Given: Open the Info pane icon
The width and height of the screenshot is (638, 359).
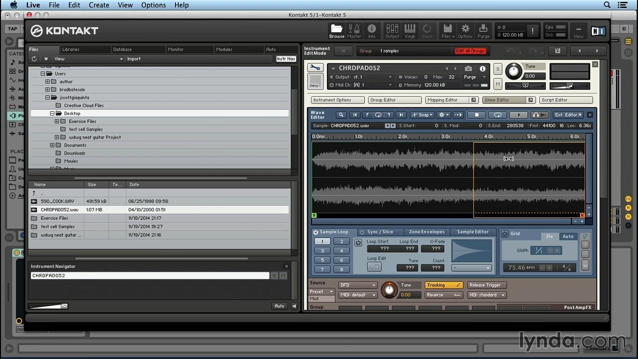Looking at the screenshot, I should point(371,31).
